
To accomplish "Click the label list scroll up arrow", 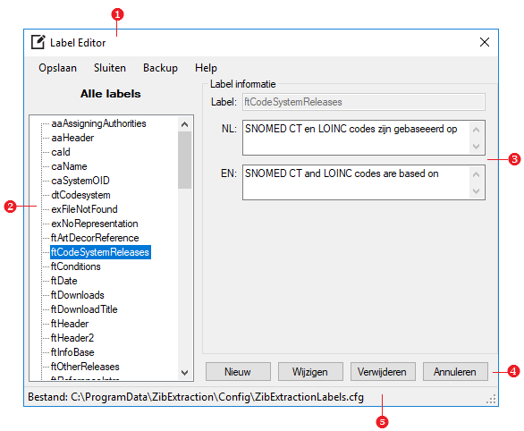I will 184,124.
